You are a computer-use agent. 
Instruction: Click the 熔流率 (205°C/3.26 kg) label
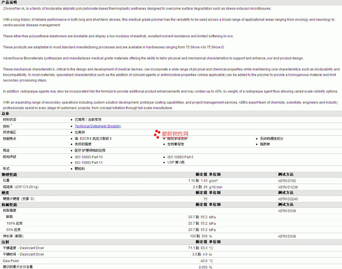pyautogui.click(x=21, y=187)
